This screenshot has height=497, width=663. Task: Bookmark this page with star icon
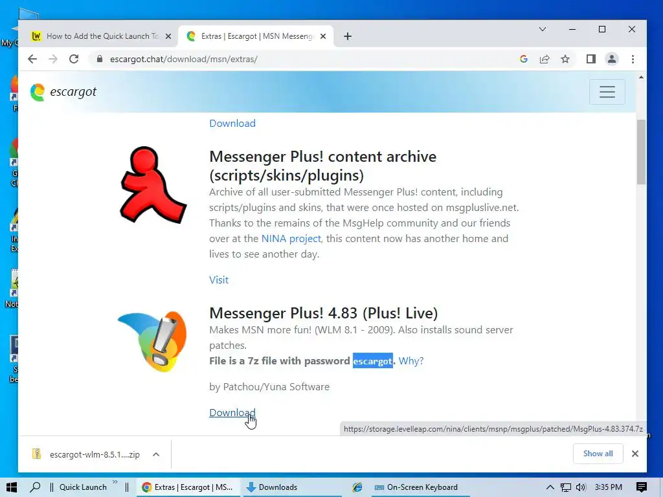click(565, 59)
